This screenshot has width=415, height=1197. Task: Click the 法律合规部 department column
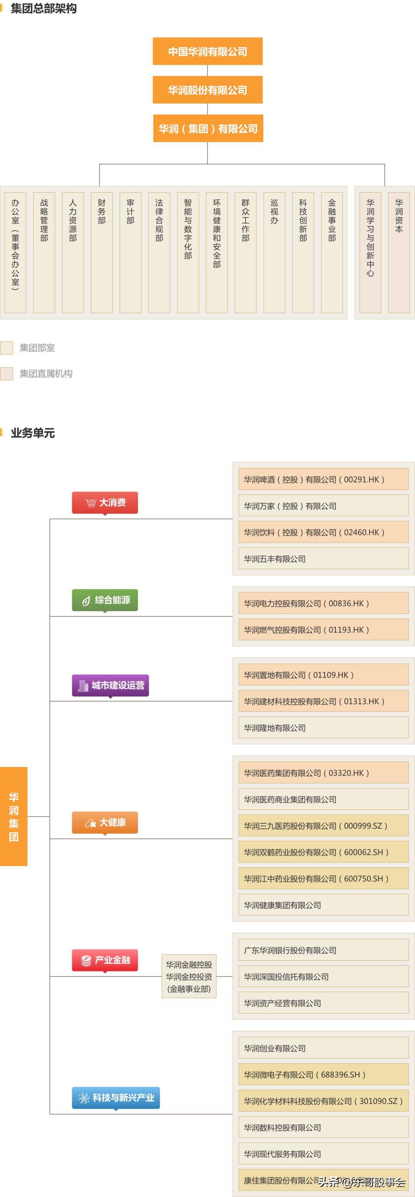tap(159, 253)
